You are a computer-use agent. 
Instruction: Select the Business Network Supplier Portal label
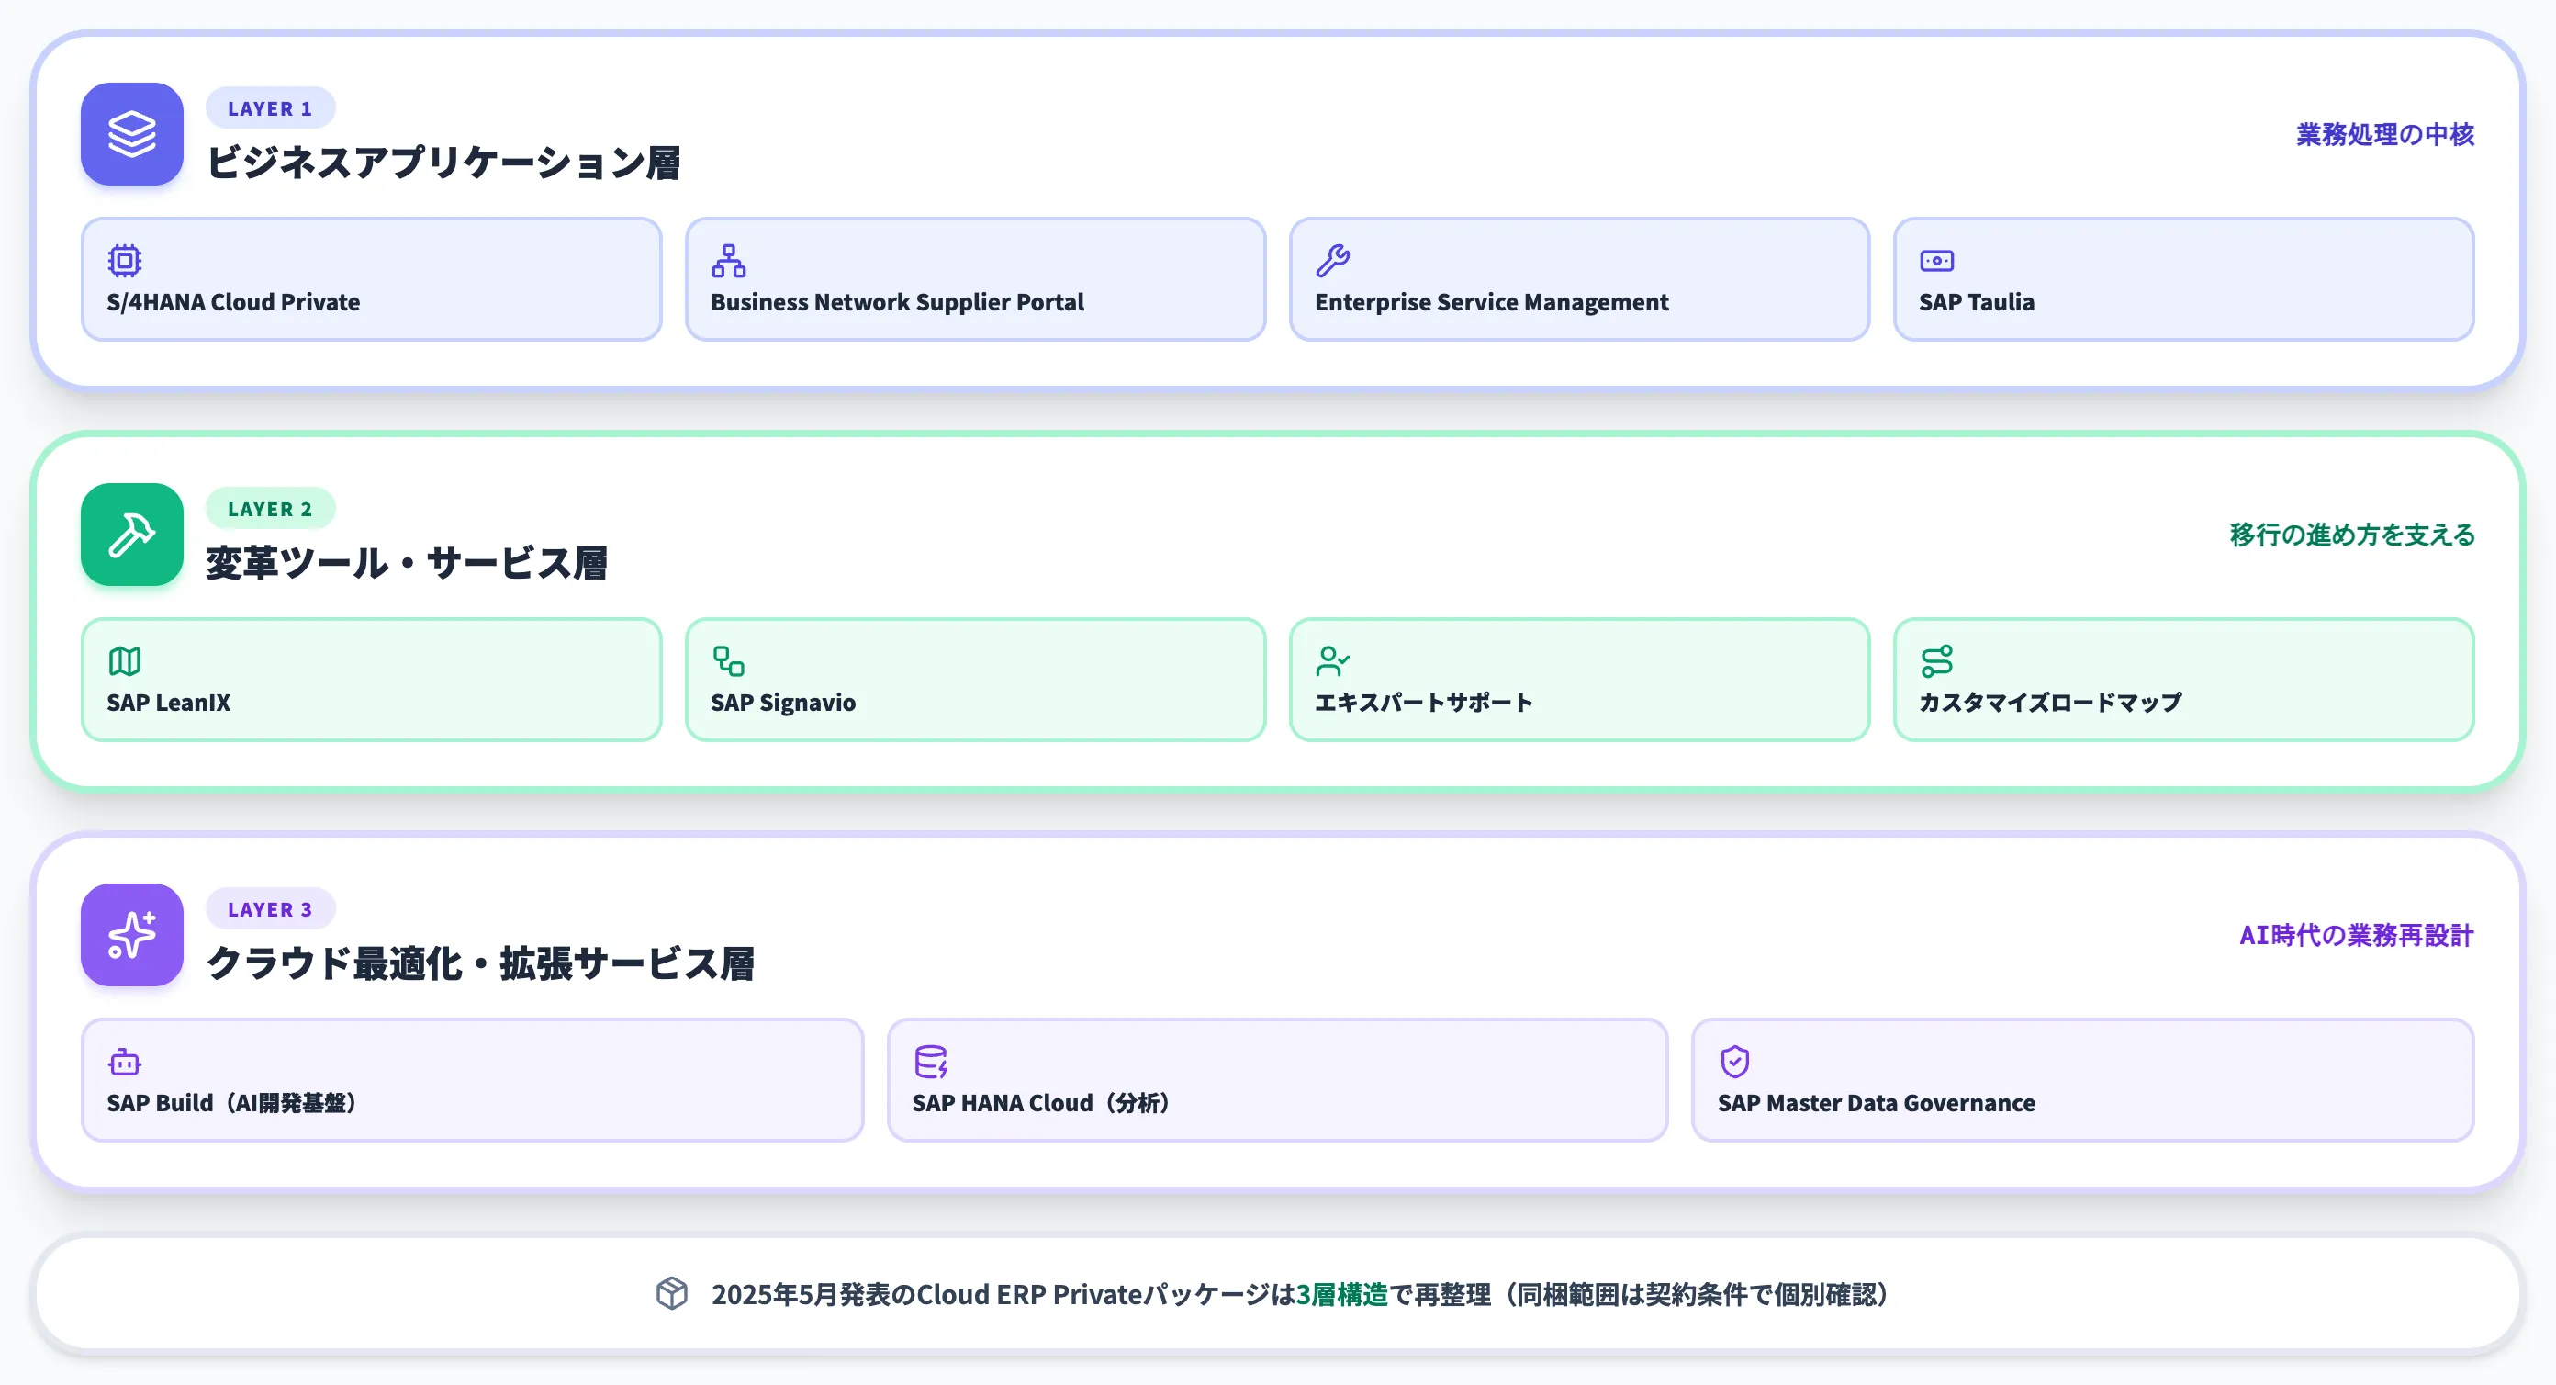pyautogui.click(x=897, y=302)
